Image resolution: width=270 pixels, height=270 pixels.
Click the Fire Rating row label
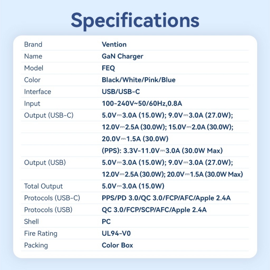[41, 234]
